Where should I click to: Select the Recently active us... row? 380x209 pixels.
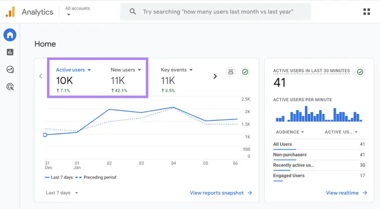pyautogui.click(x=319, y=165)
